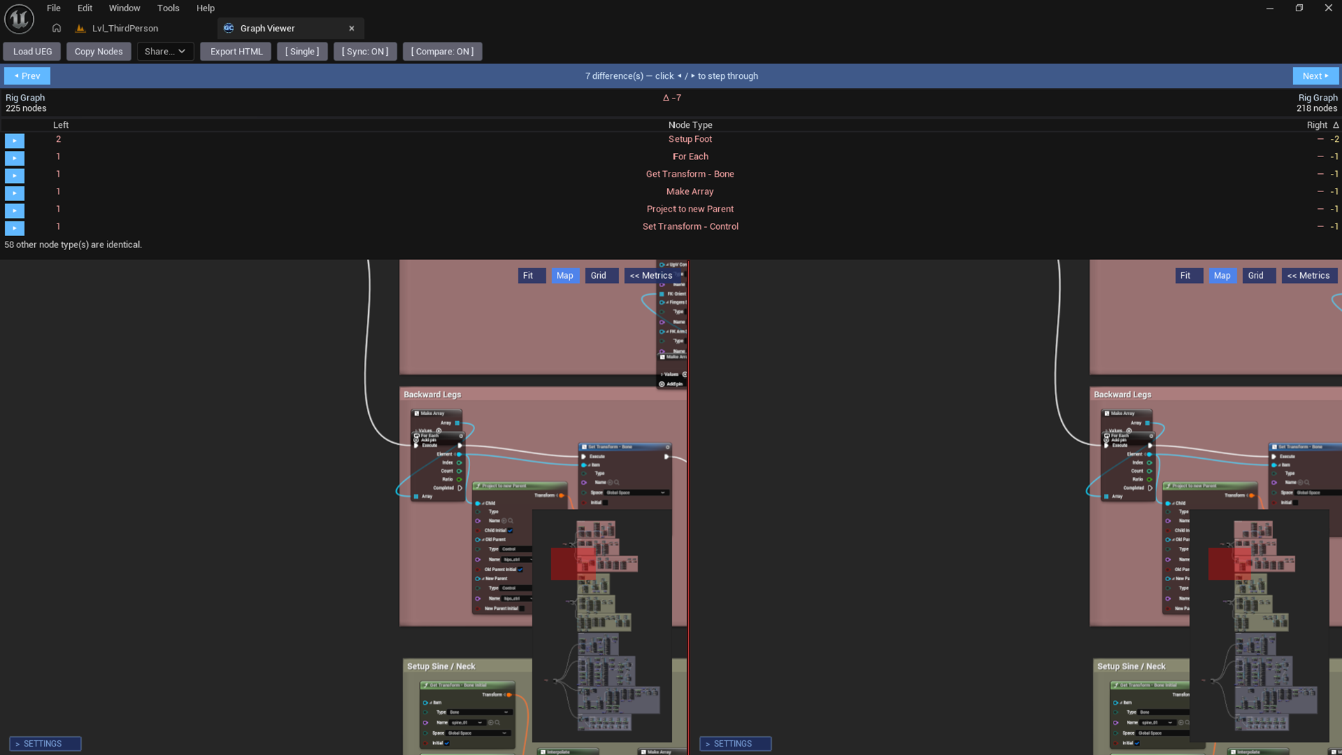Toggle Map in the left graph pane
Image resolution: width=1342 pixels, height=755 pixels.
click(564, 276)
